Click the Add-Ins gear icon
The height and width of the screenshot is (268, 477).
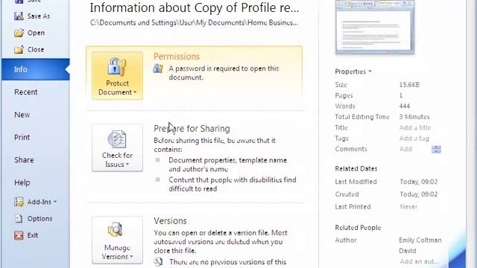[x=19, y=202]
